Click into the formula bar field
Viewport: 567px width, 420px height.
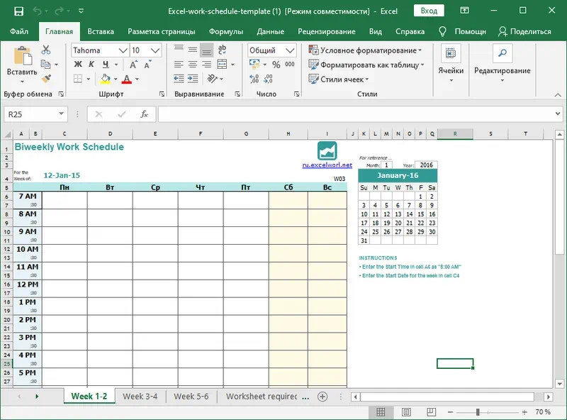point(354,114)
